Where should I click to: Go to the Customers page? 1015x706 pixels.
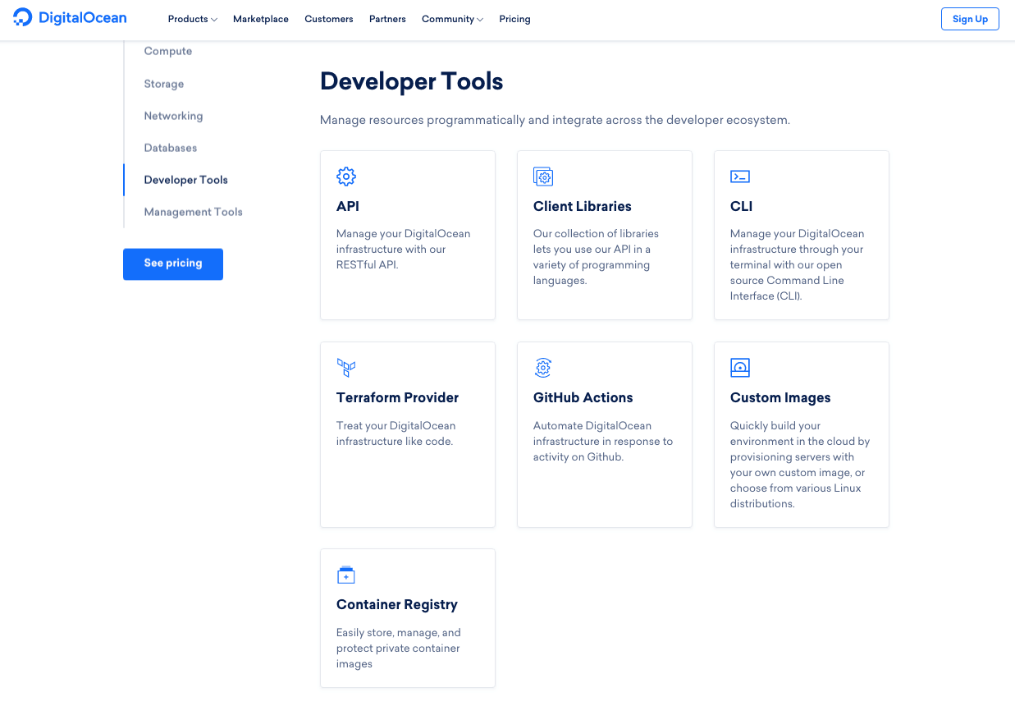tap(329, 19)
